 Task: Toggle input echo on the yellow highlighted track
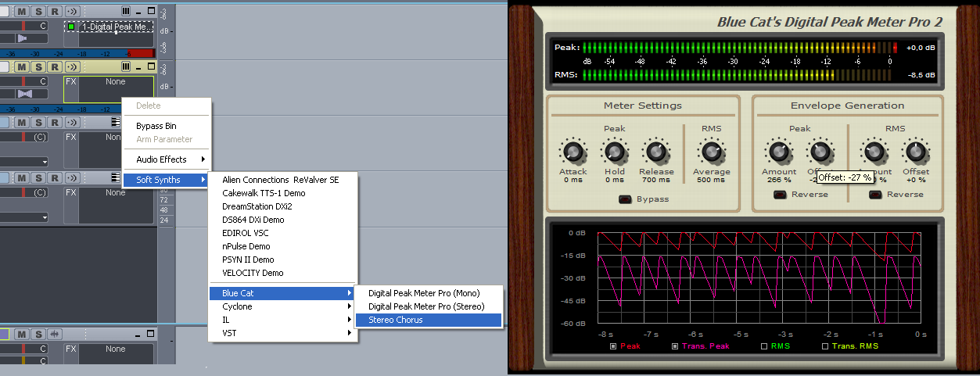coord(73,66)
